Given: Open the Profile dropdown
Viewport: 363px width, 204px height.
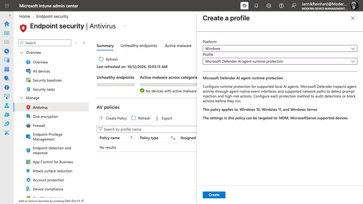Looking at the screenshot, I should [x=280, y=61].
